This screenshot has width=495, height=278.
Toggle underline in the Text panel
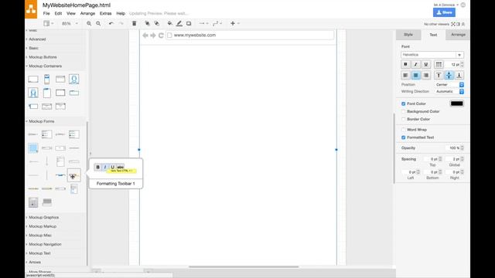pyautogui.click(x=426, y=64)
